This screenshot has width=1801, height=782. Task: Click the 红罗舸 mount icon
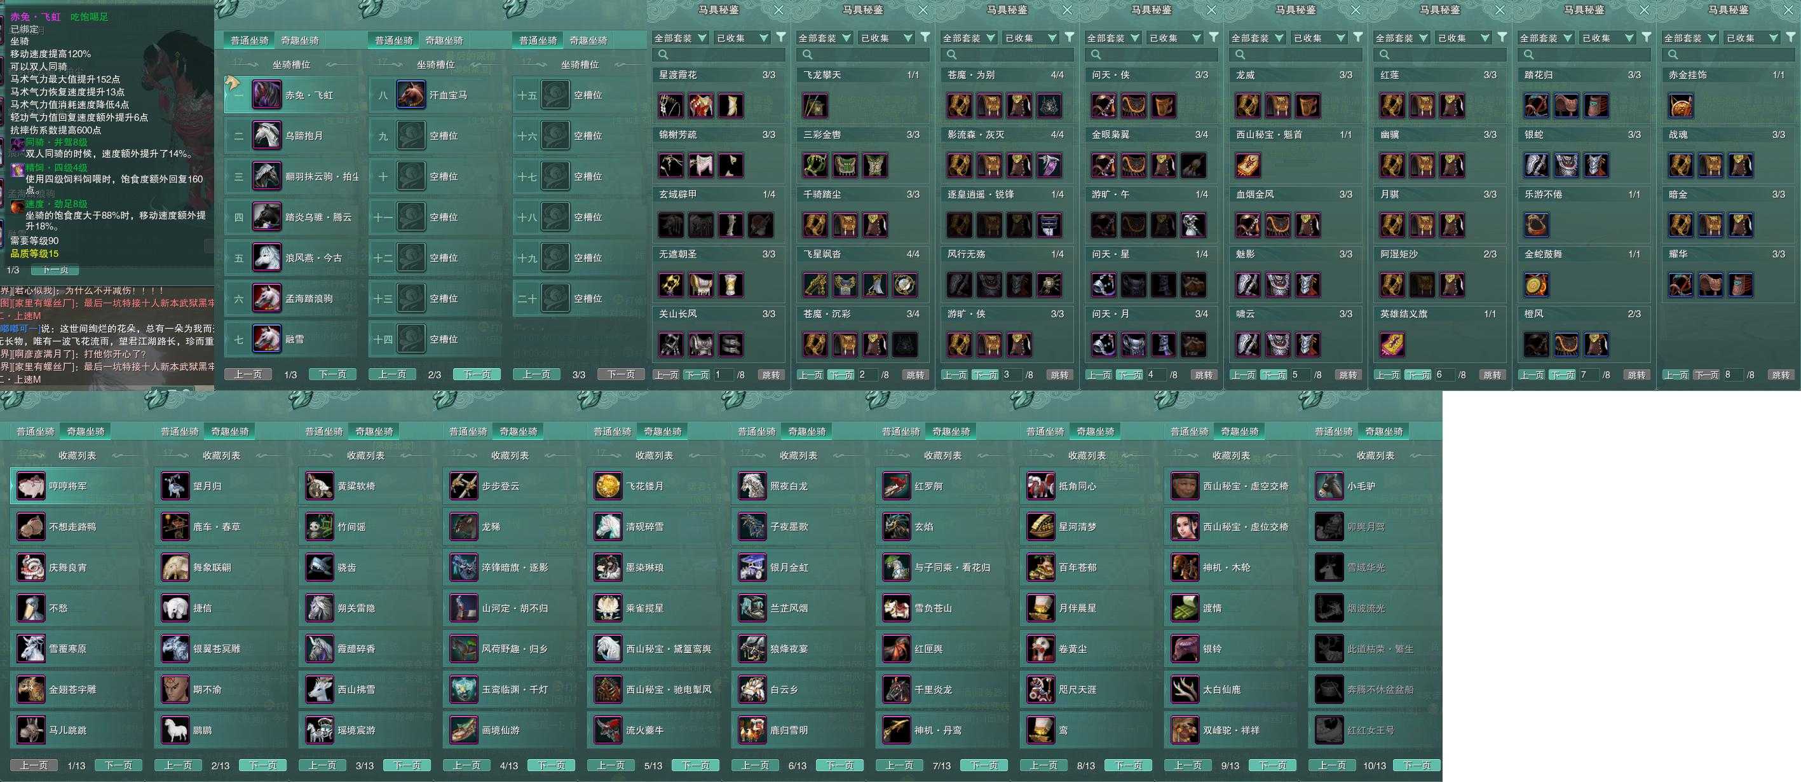[896, 486]
